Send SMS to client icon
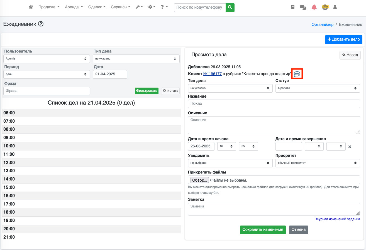The width and height of the screenshot is (366, 250). (x=297, y=74)
